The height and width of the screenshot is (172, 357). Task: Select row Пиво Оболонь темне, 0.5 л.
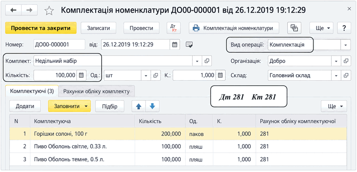178,159
